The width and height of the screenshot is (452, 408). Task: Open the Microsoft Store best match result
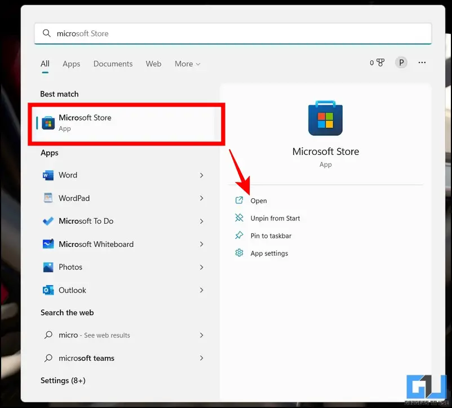point(126,123)
